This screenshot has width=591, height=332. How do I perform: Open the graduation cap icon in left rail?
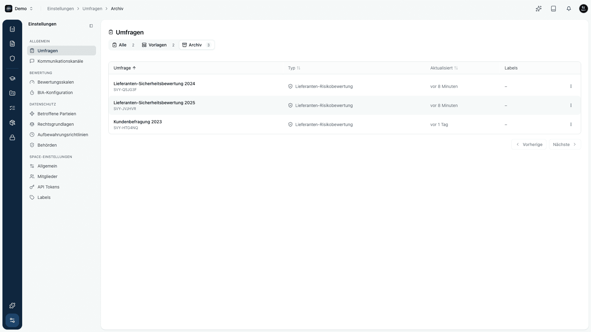tap(12, 78)
